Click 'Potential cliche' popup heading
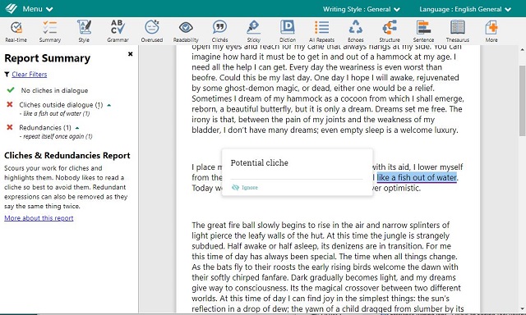 pos(260,162)
